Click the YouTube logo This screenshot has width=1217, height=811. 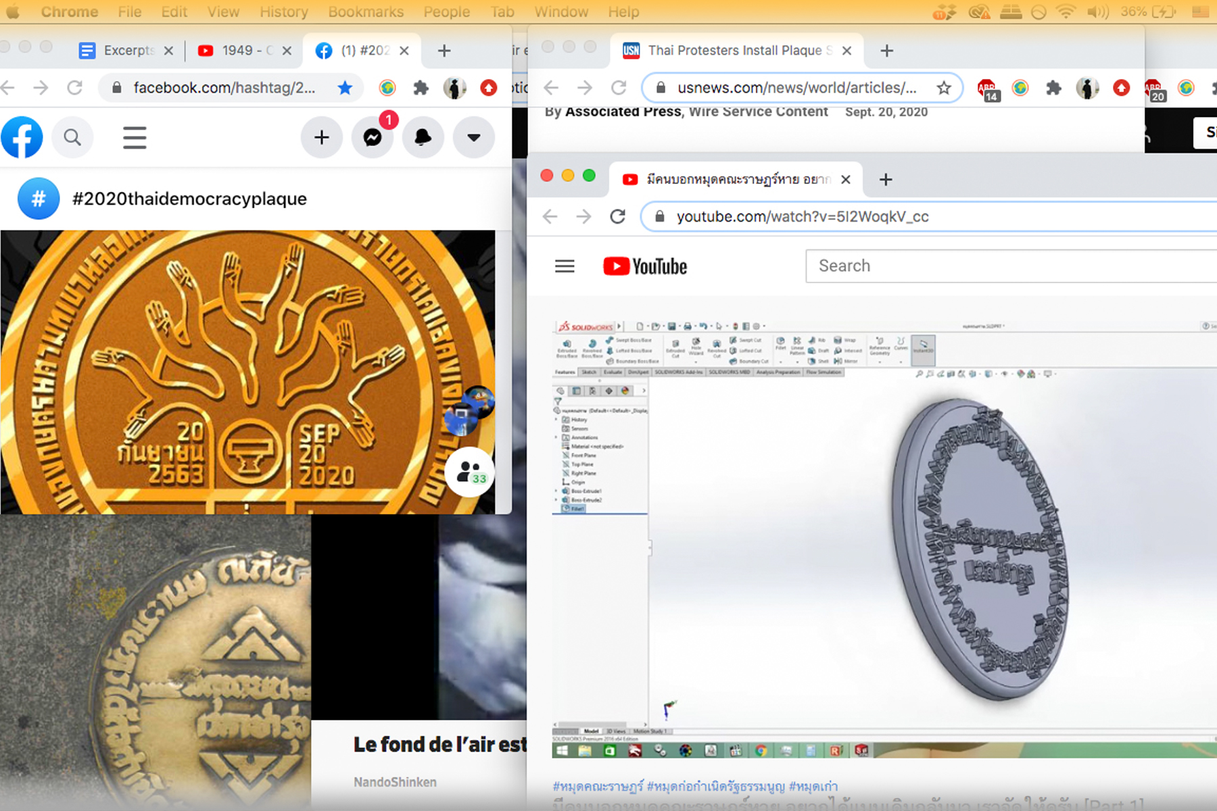pyautogui.click(x=645, y=266)
